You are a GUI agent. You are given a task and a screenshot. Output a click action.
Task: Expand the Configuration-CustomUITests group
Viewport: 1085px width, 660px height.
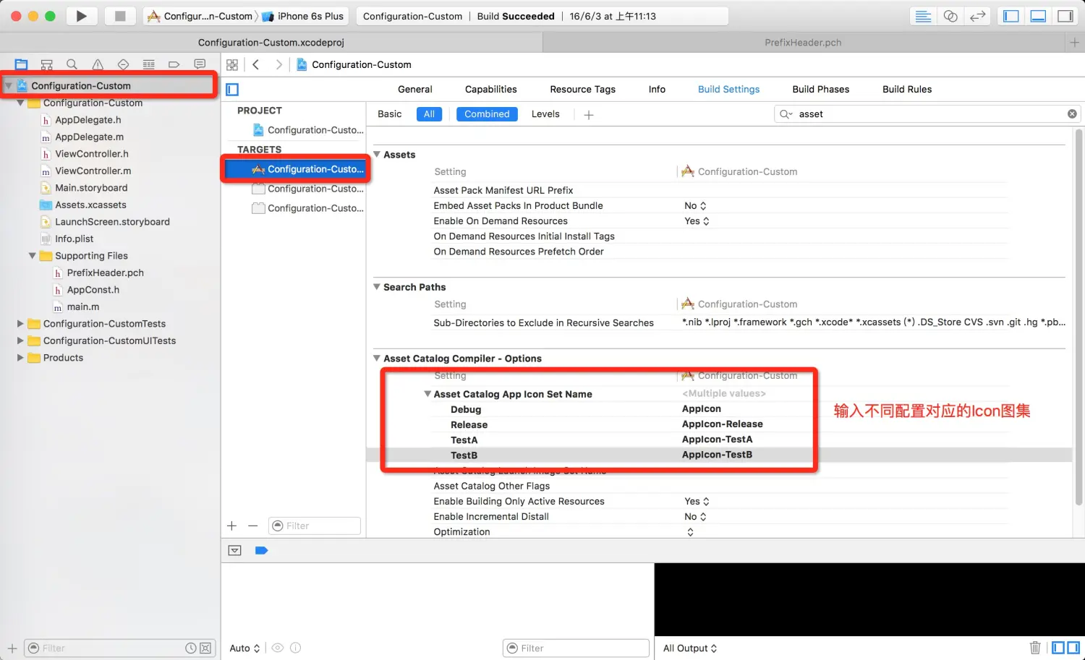tap(20, 340)
